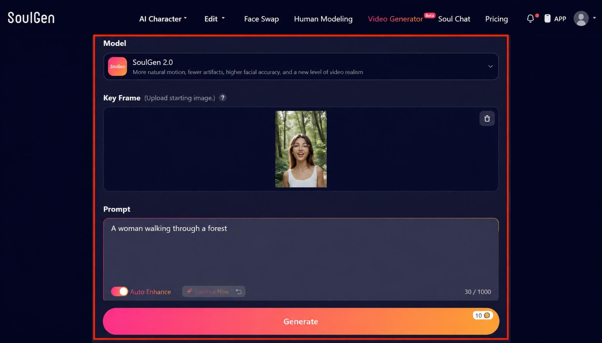This screenshot has width=602, height=343.
Task: Click the undo arrow beside Enhance Now
Action: [x=239, y=292]
